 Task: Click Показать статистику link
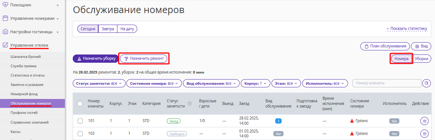[406, 28]
